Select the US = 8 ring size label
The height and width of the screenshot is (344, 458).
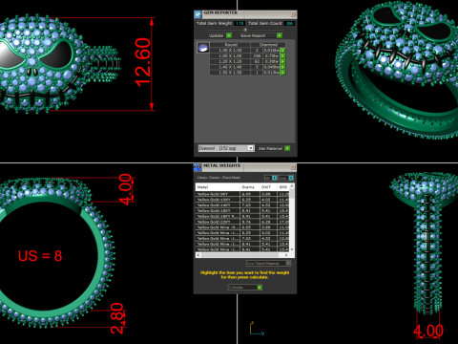point(40,256)
